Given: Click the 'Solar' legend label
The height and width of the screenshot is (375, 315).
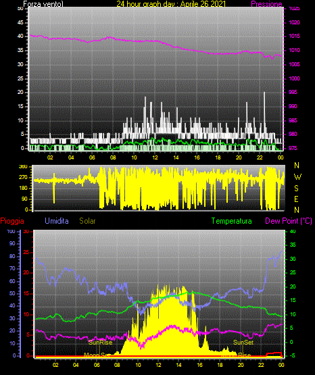Looking at the screenshot, I should pos(87,221).
